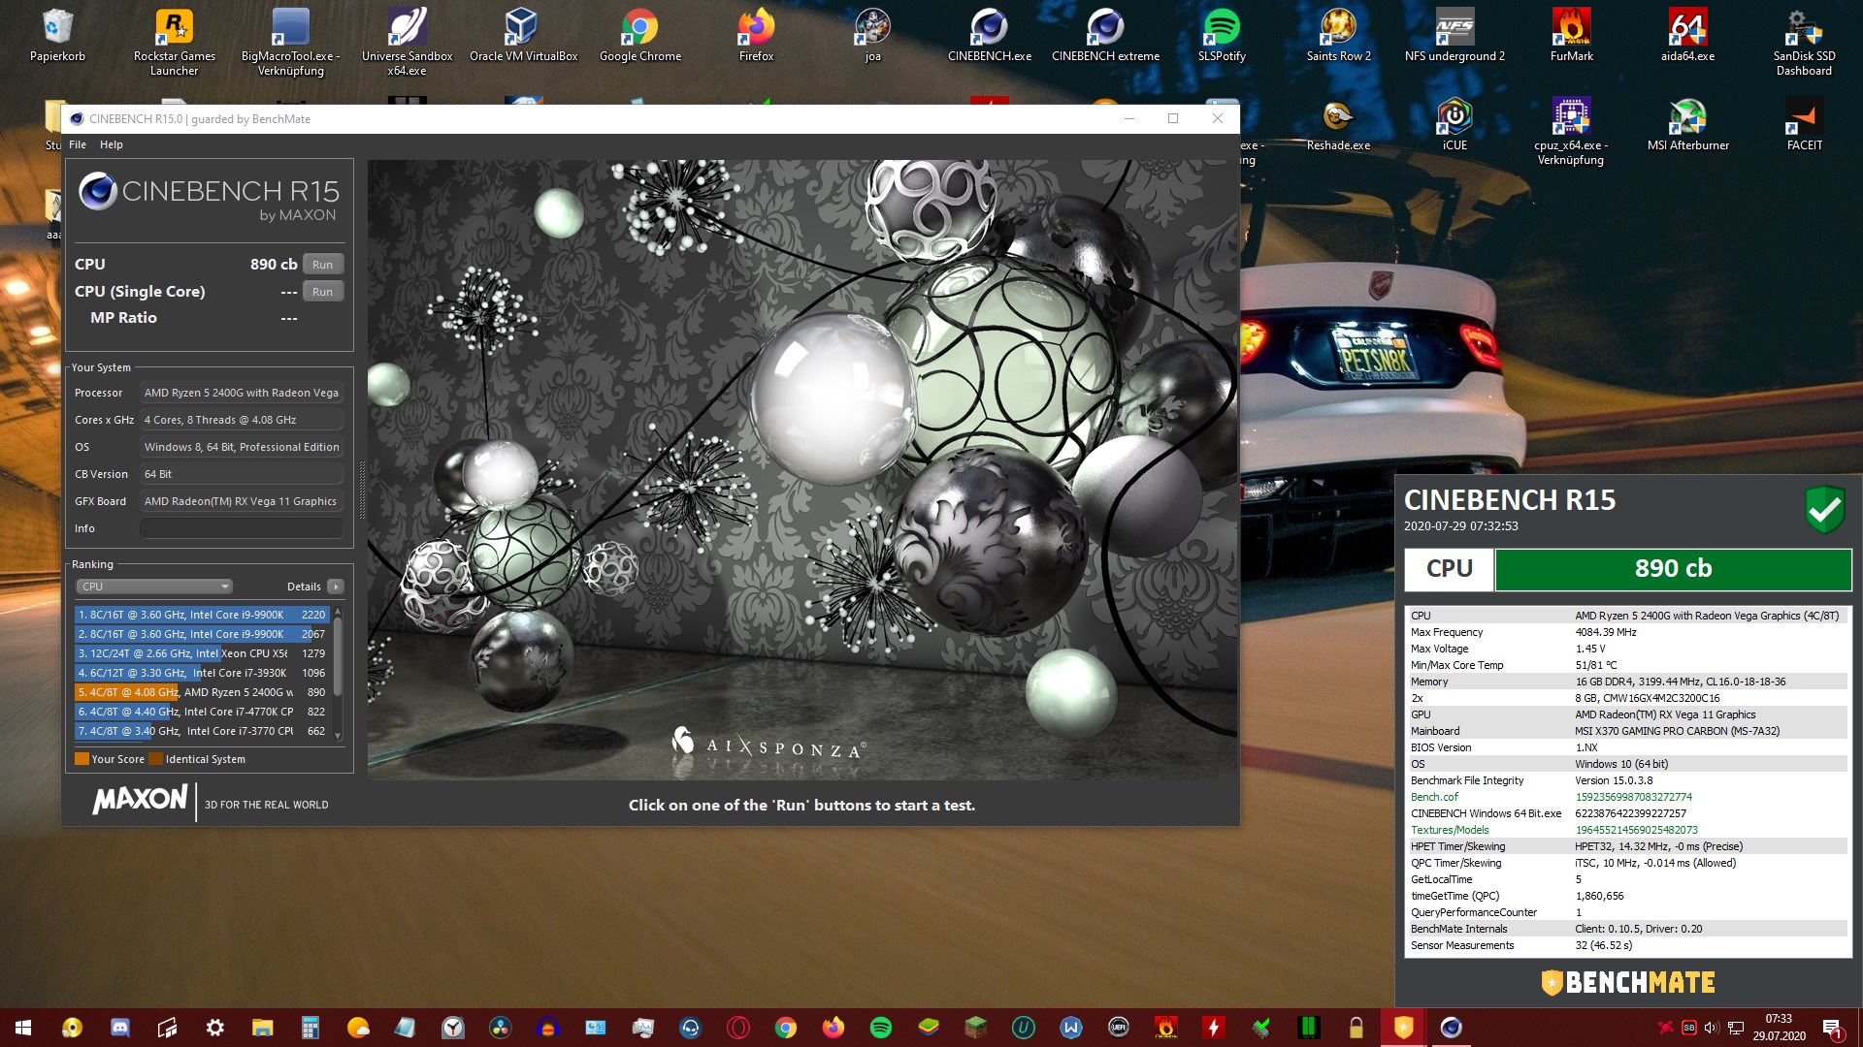The image size is (1863, 1047).
Task: Click the green 890 cb BenchMate score bar
Action: (x=1673, y=569)
